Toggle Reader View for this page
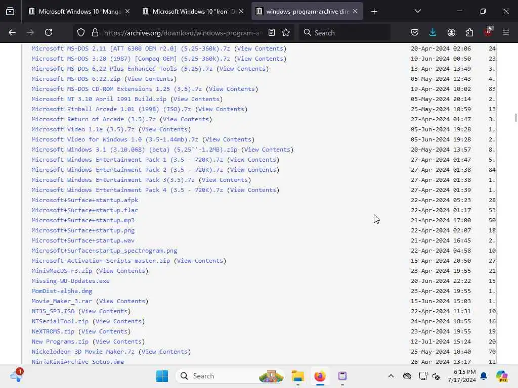The image size is (518, 388). (x=272, y=33)
